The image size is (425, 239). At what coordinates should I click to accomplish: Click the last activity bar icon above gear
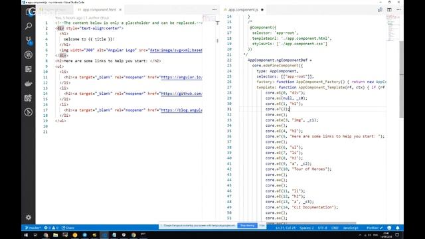[x=29, y=112]
